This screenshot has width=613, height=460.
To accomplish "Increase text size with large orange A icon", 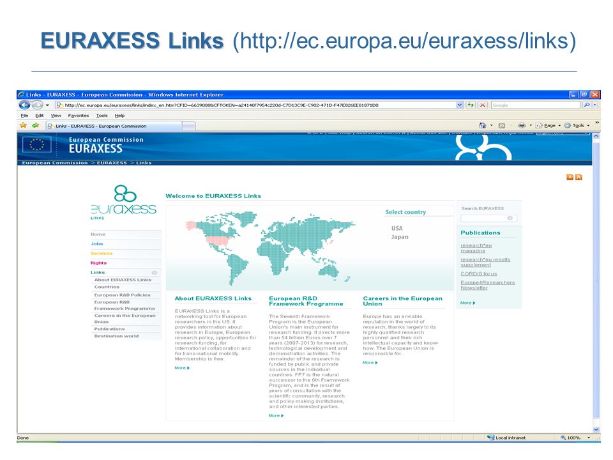I will (579, 177).
